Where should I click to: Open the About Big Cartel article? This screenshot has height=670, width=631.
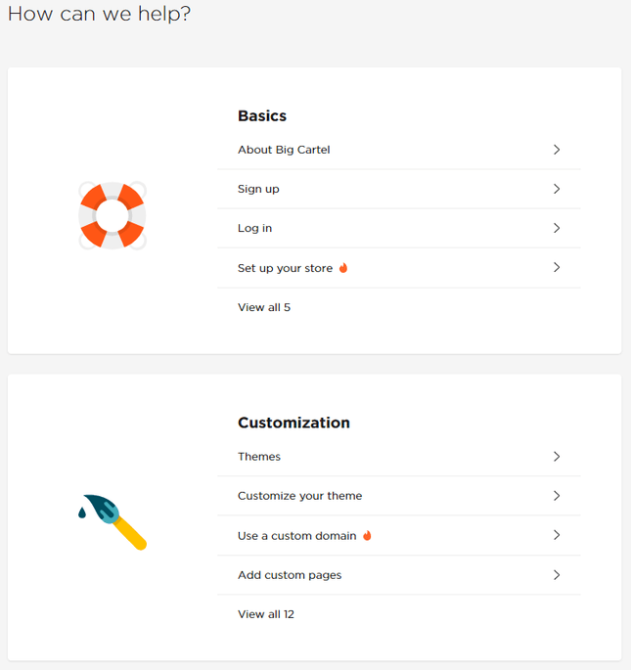tap(399, 150)
